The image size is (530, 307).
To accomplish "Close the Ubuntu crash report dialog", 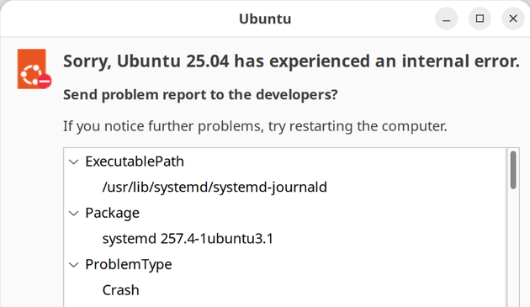I will [x=513, y=19].
